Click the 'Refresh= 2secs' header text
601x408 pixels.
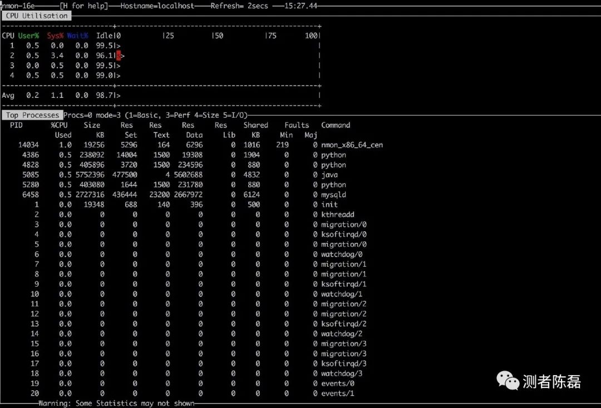point(239,6)
